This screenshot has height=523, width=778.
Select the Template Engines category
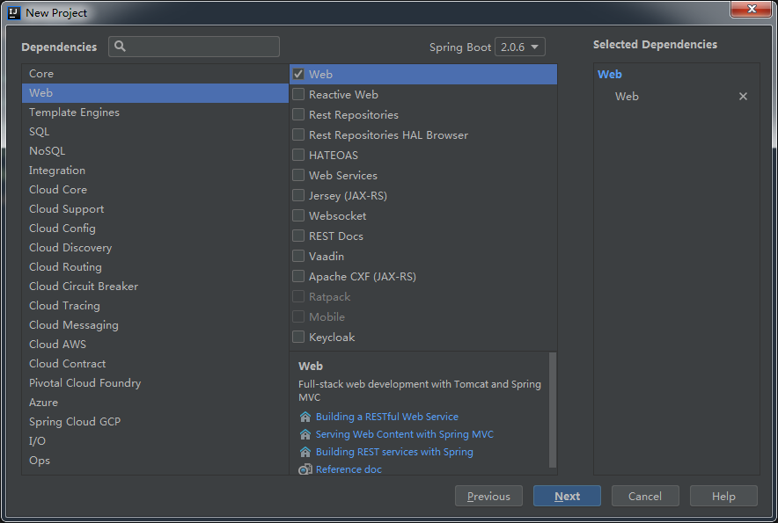pos(74,112)
